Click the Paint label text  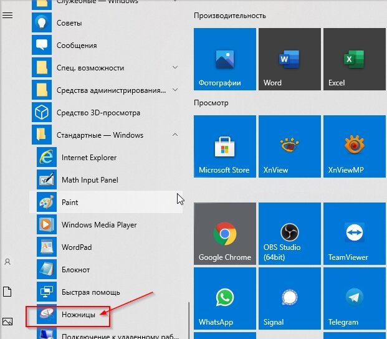(70, 203)
